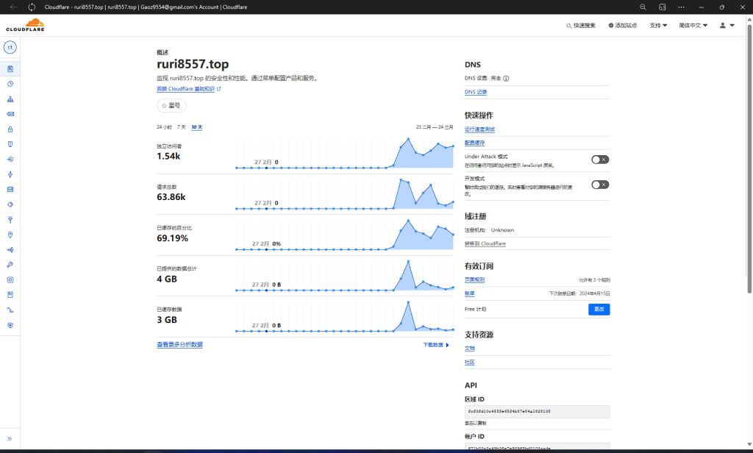Click 查看更多分析数据 link
Viewport: 753px width, 453px height.
[179, 344]
